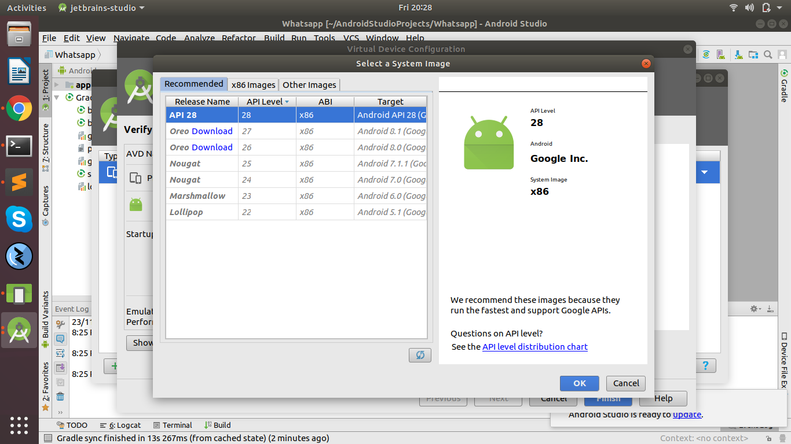791x444 pixels.
Task: Click Download link for Oreo API 27
Action: coord(212,131)
